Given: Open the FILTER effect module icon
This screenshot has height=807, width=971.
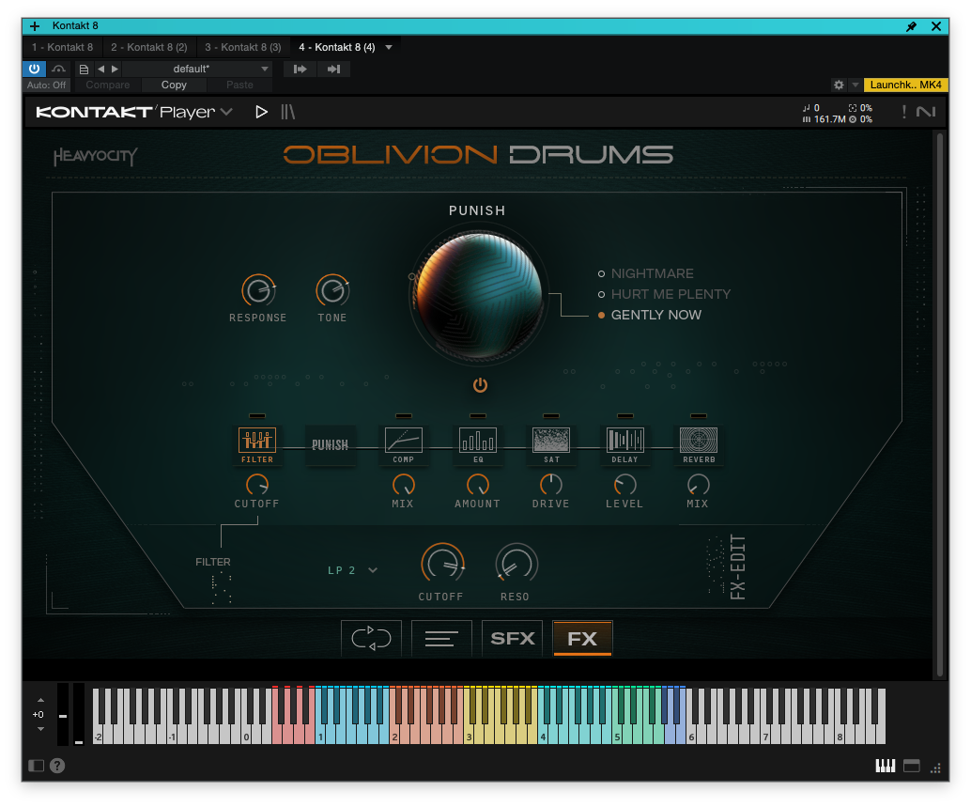Looking at the screenshot, I should coord(257,441).
